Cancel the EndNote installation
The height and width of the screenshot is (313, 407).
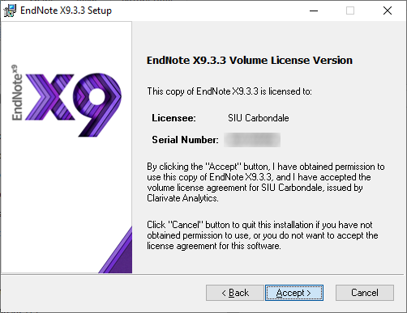tap(365, 293)
